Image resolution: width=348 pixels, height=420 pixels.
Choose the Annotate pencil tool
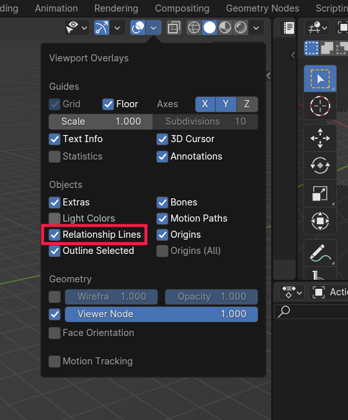click(320, 253)
